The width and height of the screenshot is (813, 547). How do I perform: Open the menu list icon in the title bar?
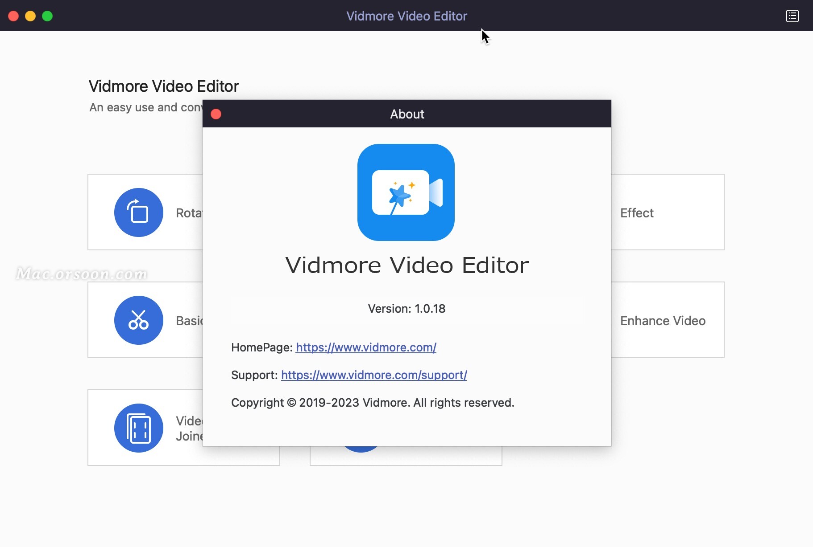(792, 16)
